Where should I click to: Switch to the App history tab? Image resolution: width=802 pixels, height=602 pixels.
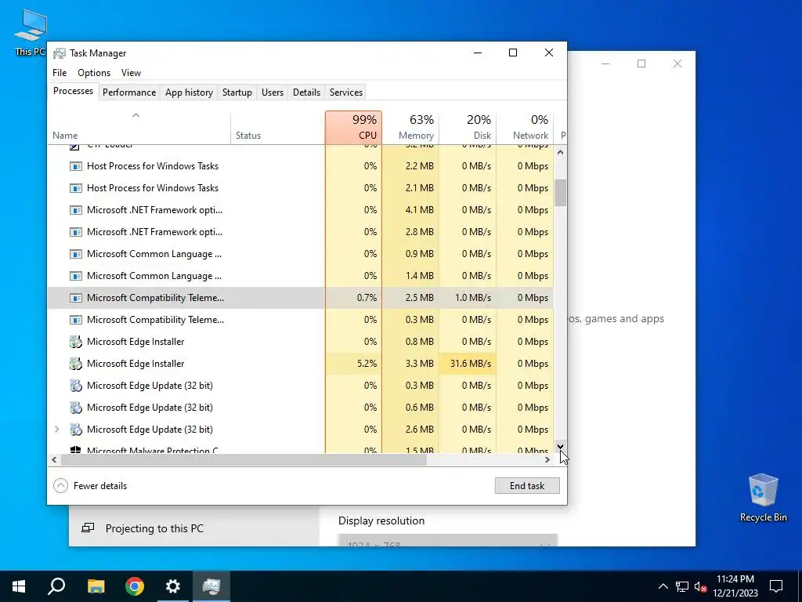pyautogui.click(x=189, y=92)
